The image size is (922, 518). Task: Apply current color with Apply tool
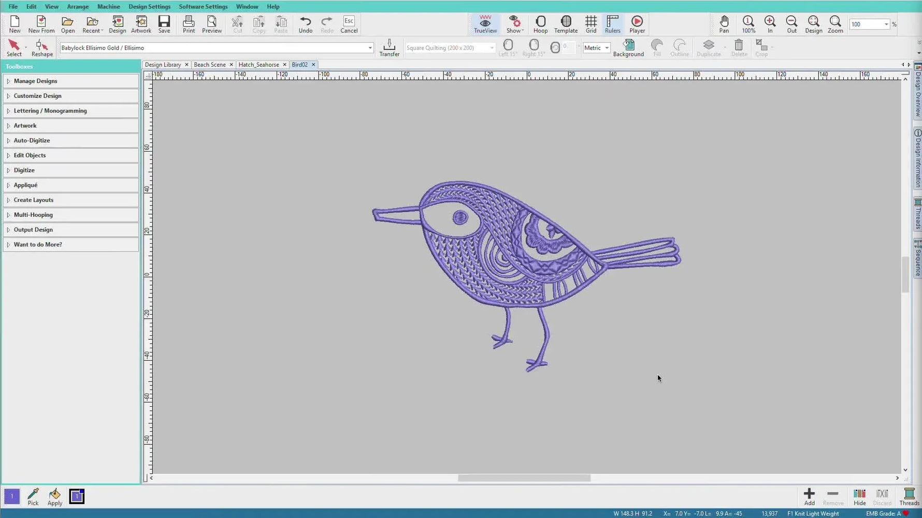coord(55,496)
